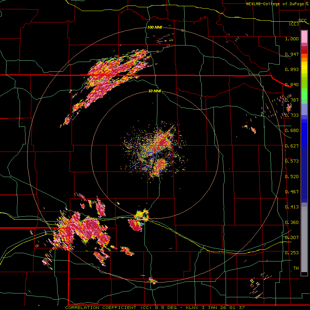Pick the gray bottom color bar segment
This screenshot has width=310, height=310.
click(x=304, y=239)
